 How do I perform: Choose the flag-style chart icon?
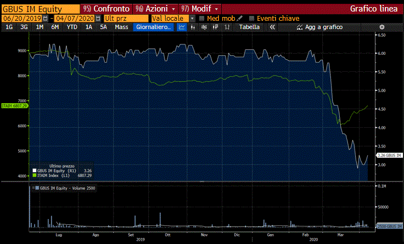216,27
